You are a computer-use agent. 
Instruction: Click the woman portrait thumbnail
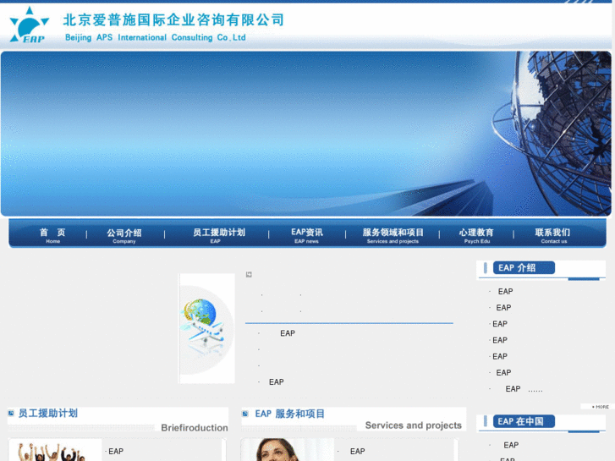coord(288,450)
